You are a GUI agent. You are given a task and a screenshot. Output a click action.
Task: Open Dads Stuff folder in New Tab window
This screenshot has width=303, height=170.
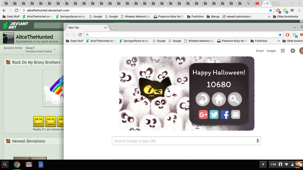[x=75, y=41]
